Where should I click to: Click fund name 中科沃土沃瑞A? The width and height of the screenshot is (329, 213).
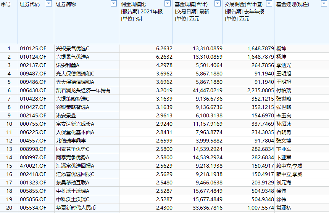[x=73, y=191]
